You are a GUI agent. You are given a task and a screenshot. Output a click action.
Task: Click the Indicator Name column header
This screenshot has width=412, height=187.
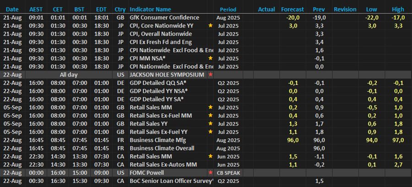point(150,9)
